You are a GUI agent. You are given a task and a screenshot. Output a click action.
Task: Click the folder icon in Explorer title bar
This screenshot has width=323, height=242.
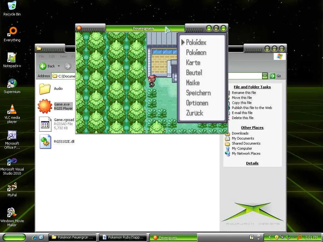[x=39, y=49]
